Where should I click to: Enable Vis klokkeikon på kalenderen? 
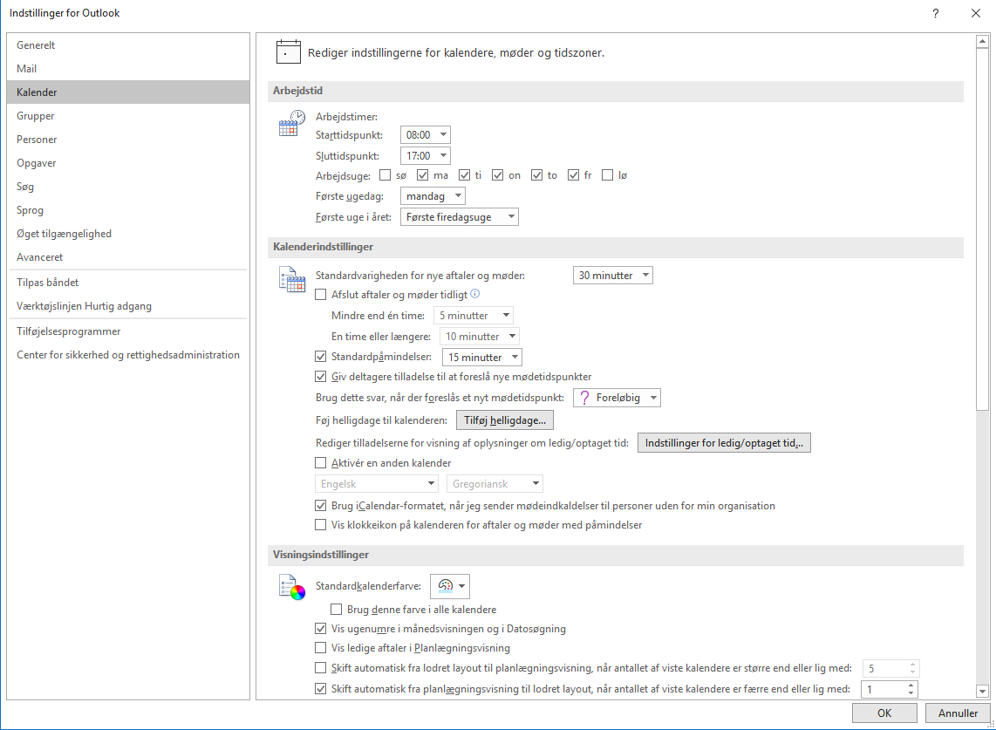click(x=321, y=525)
